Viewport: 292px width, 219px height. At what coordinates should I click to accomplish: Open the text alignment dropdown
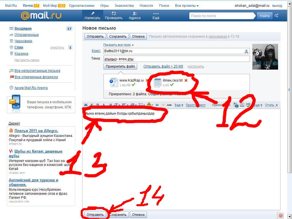pos(125,105)
